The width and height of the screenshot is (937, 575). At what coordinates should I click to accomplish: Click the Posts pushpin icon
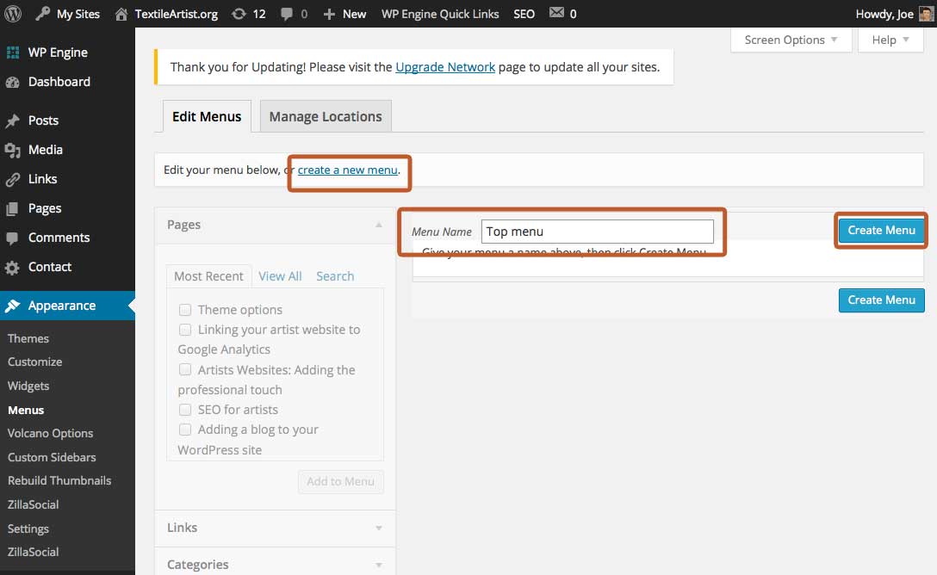[13, 121]
